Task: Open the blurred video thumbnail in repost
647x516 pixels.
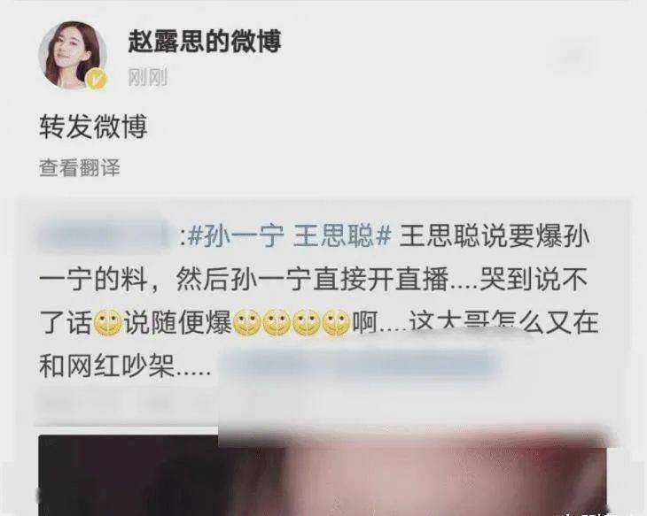Action: click(323, 474)
